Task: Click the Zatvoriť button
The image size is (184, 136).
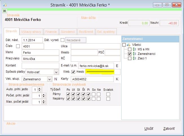Action: point(169,129)
